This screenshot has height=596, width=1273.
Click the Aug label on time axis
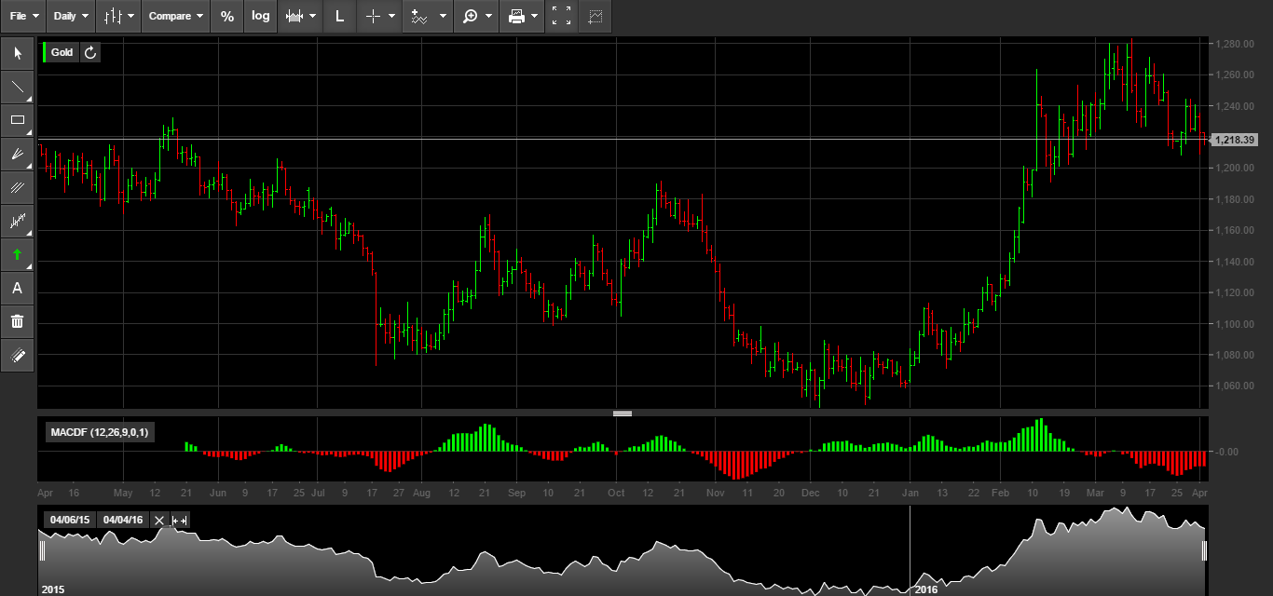click(x=422, y=492)
